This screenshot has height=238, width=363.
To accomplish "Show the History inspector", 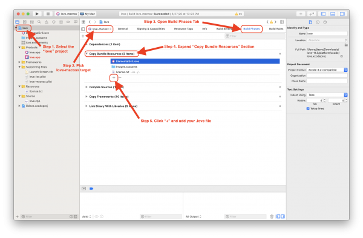I will [x=318, y=22].
